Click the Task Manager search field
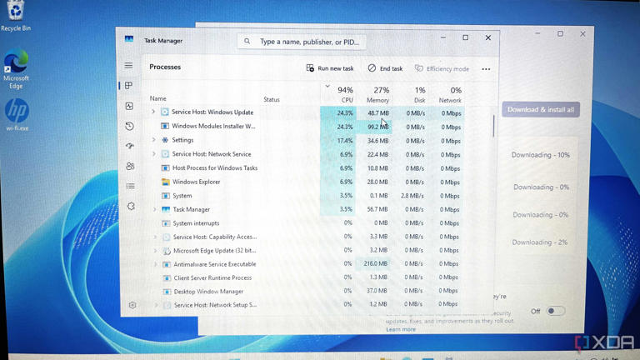Image resolution: width=640 pixels, height=360 pixels. tap(301, 41)
